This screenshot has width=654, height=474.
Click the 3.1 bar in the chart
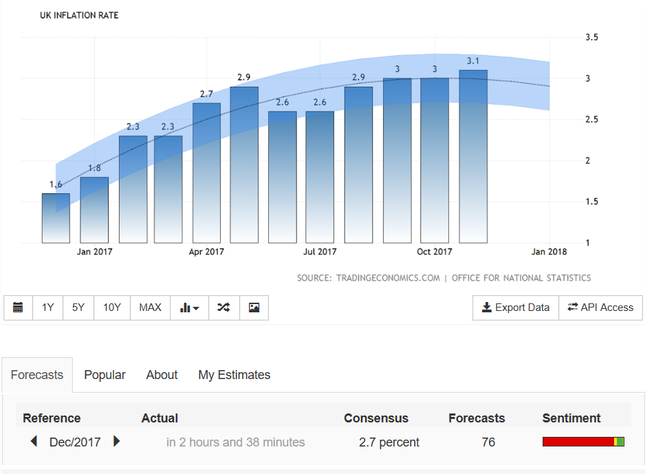pos(473,156)
